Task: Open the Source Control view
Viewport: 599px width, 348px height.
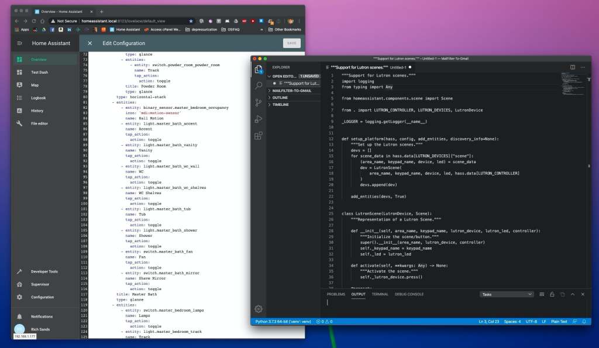Action: (x=259, y=102)
